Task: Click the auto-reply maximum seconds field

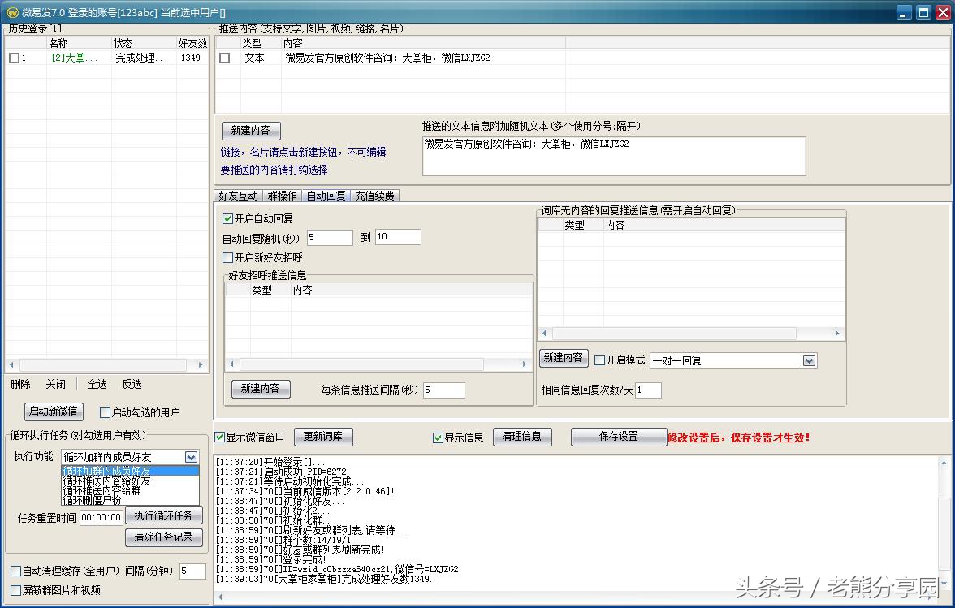Action: click(398, 237)
